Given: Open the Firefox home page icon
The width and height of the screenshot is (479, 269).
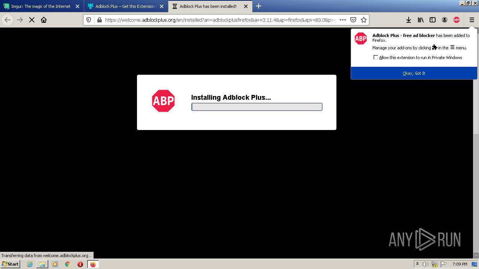Looking at the screenshot, I should click(44, 20).
